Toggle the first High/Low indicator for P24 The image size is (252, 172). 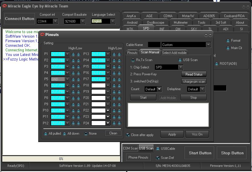[x=114, y=123]
